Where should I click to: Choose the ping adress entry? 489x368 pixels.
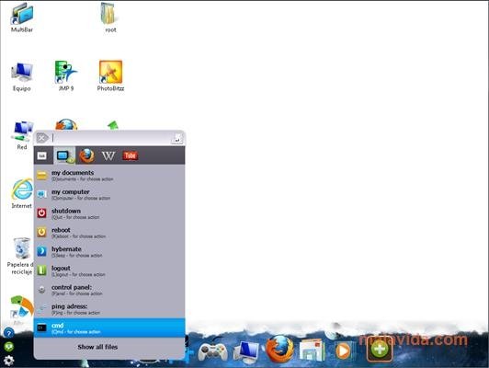pyautogui.click(x=109, y=309)
